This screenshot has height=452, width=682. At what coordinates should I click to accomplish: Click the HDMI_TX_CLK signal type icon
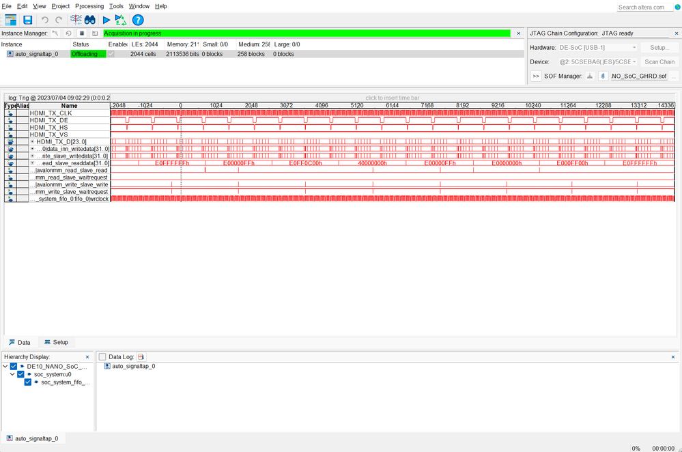click(10, 113)
